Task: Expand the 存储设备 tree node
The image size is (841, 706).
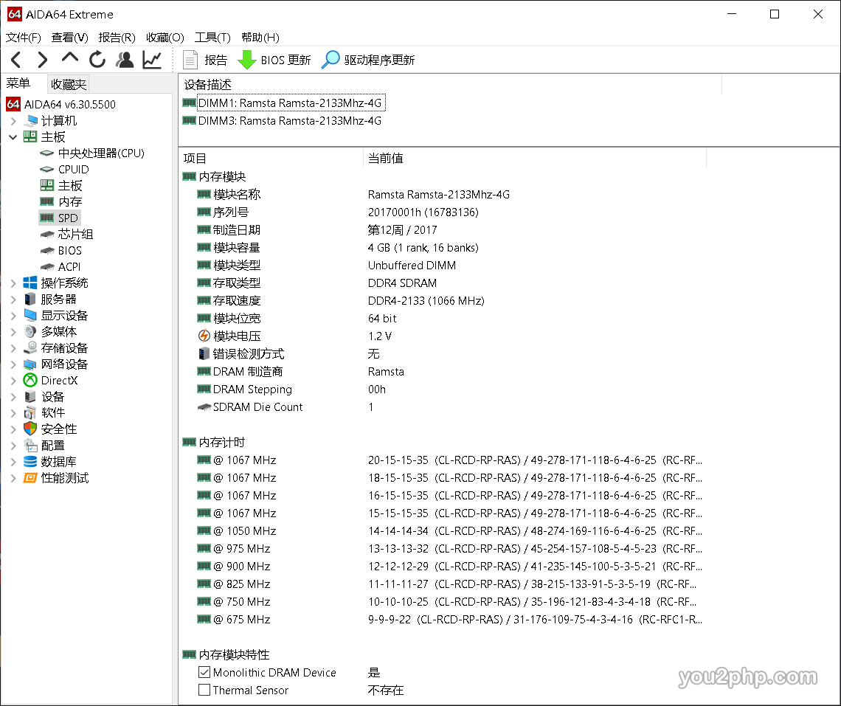Action: coord(13,348)
